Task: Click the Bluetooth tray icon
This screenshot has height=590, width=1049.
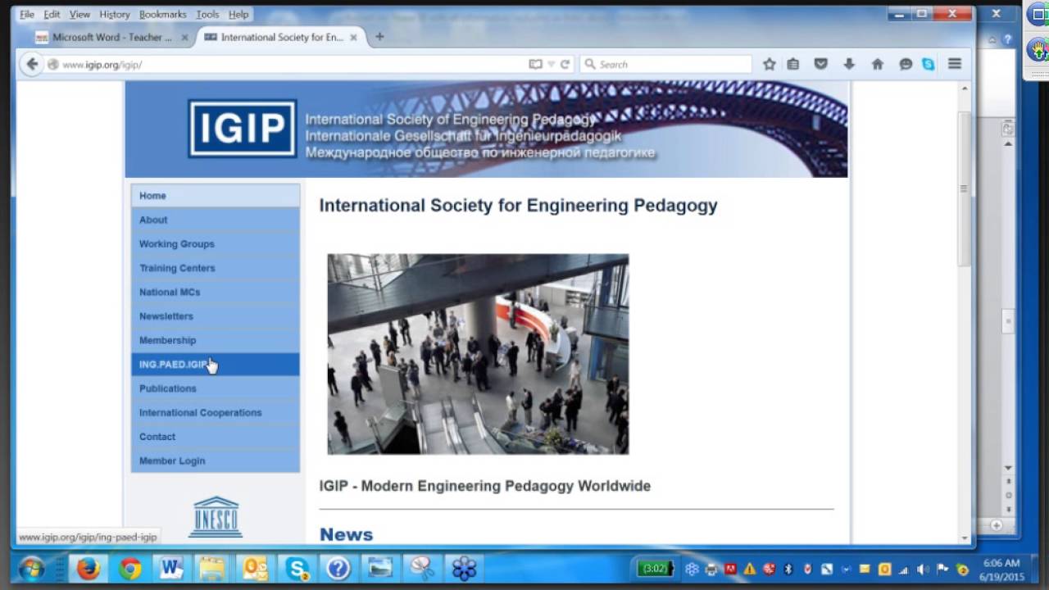Action: click(788, 570)
